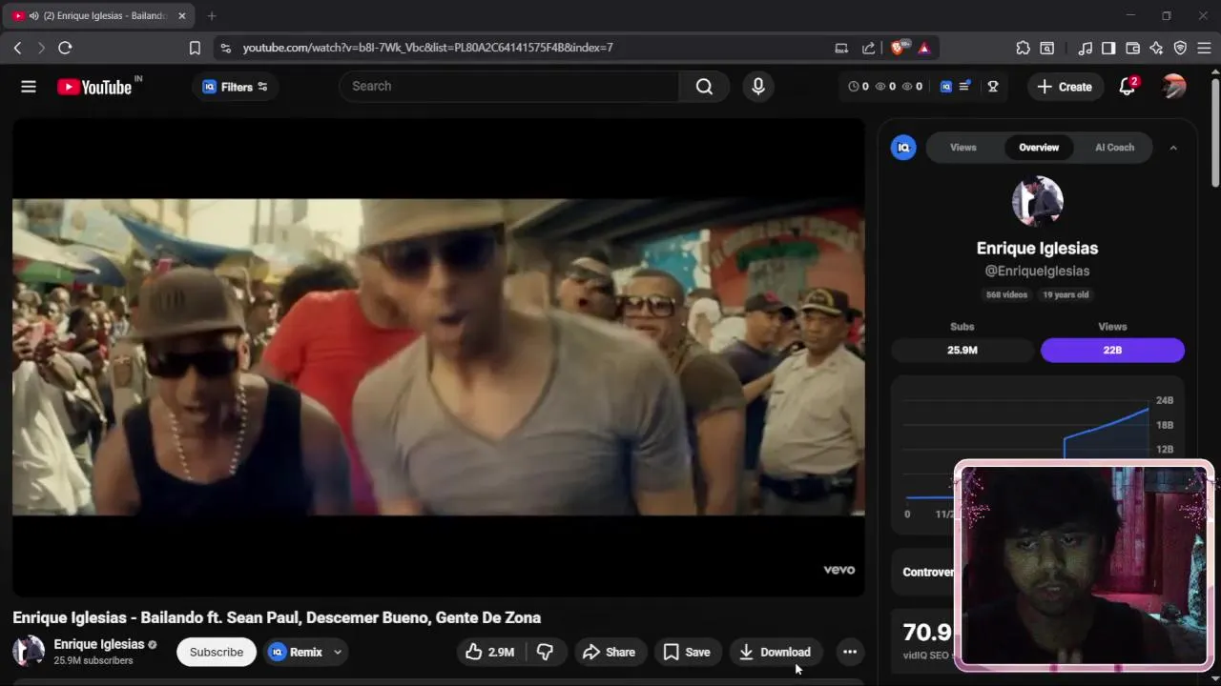Dislike the video

pos(546,652)
